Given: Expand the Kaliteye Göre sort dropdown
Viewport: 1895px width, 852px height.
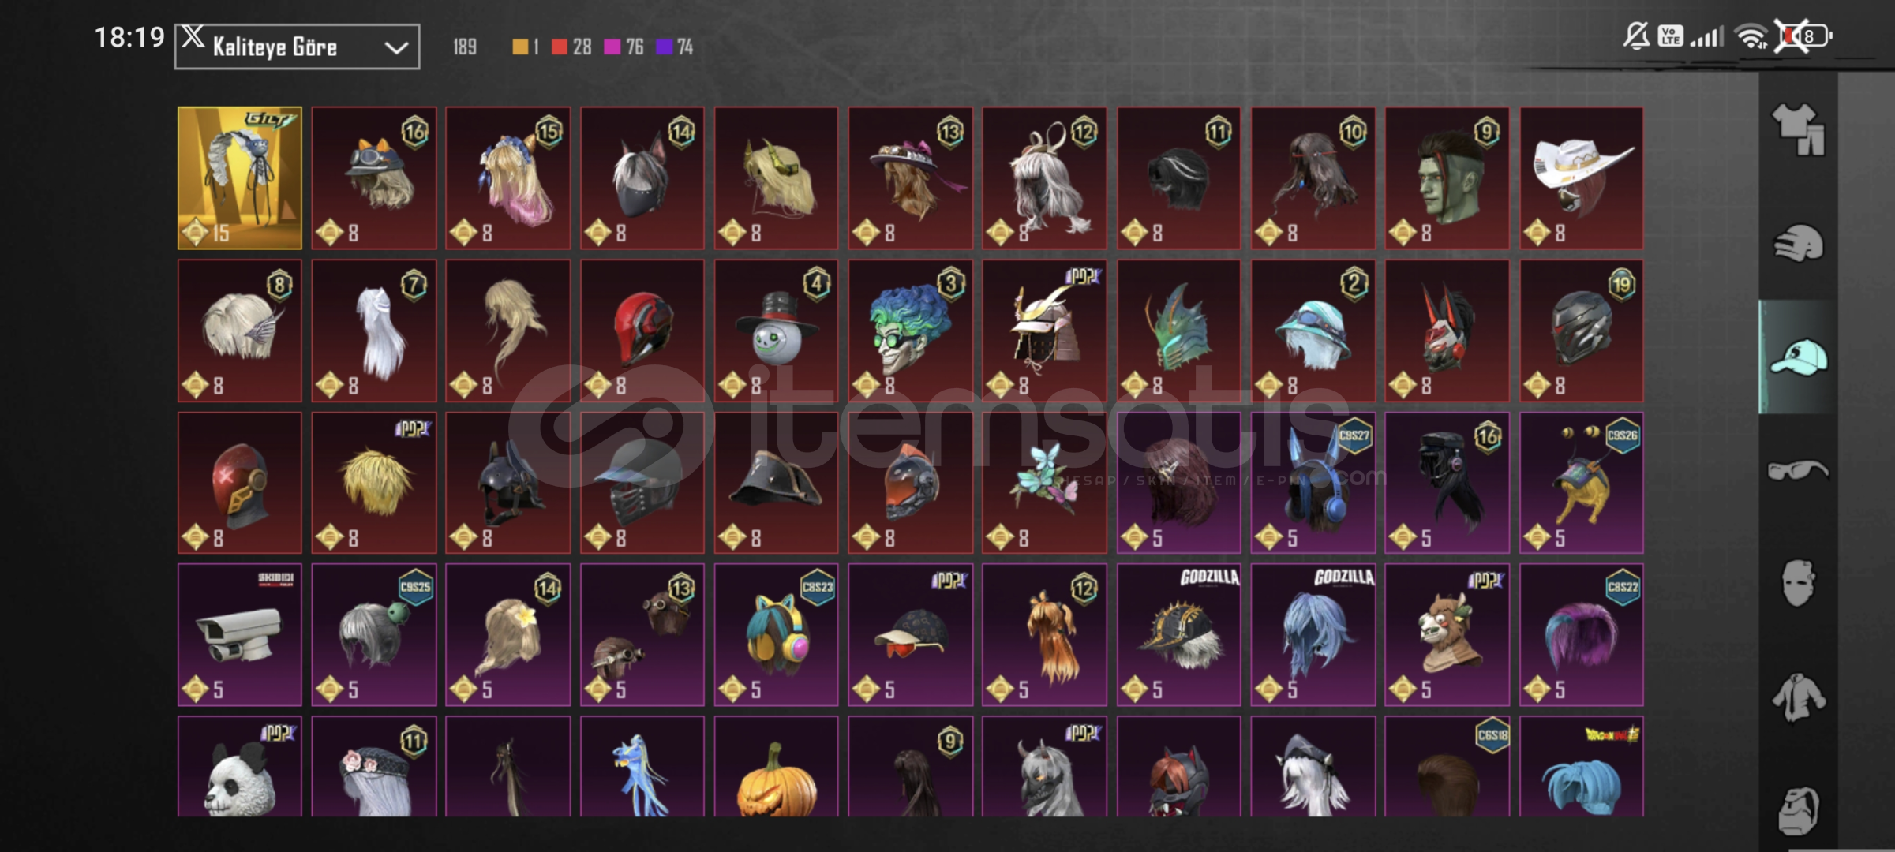Looking at the screenshot, I should pyautogui.click(x=297, y=47).
